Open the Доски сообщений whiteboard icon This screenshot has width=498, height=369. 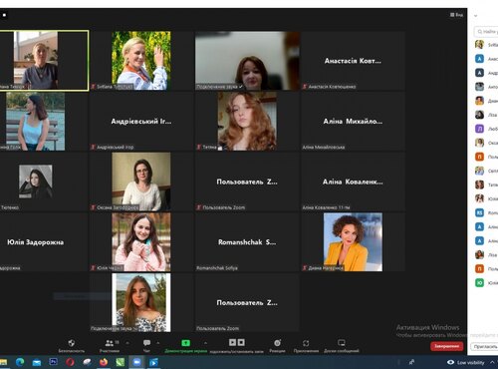coord(342,343)
